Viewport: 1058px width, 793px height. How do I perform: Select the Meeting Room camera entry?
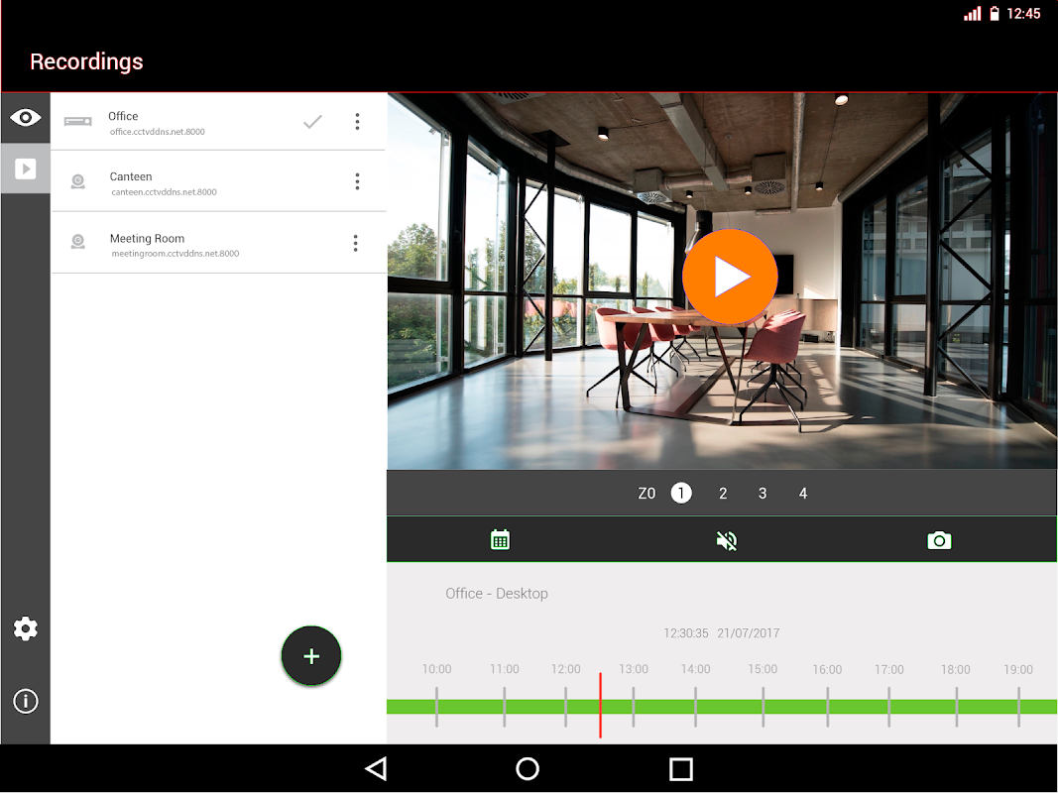(x=218, y=244)
